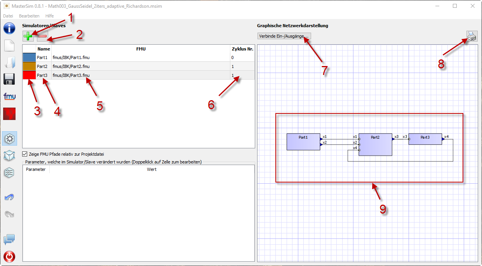The image size is (482, 266).
Task: Select the 'Part3' name cell
Action: coord(44,75)
